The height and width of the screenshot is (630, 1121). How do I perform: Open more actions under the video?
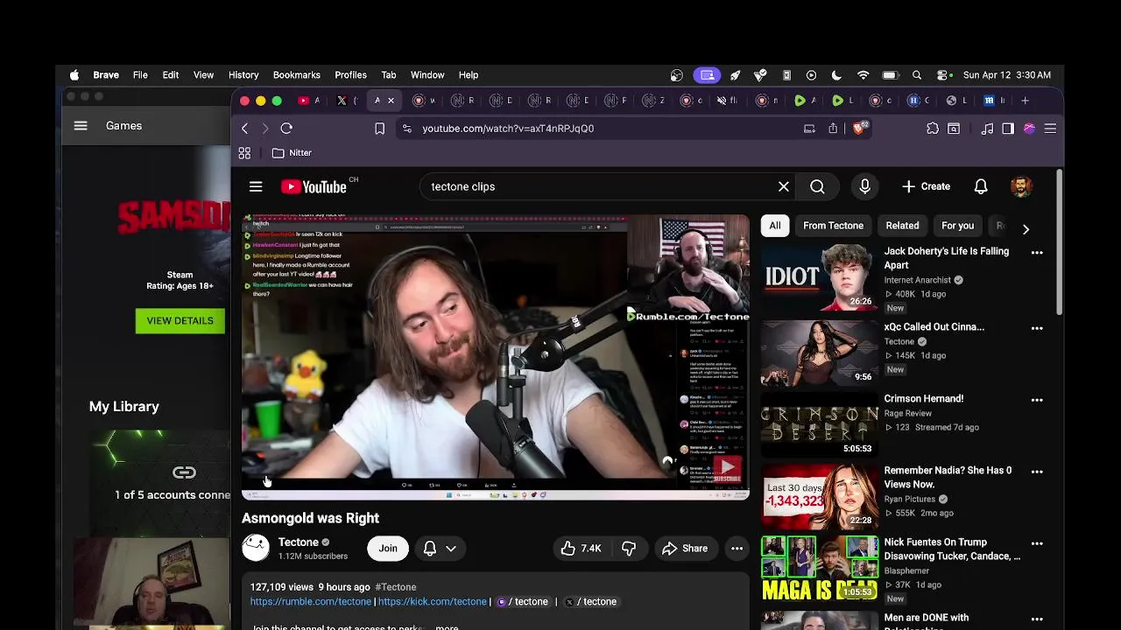coord(737,549)
